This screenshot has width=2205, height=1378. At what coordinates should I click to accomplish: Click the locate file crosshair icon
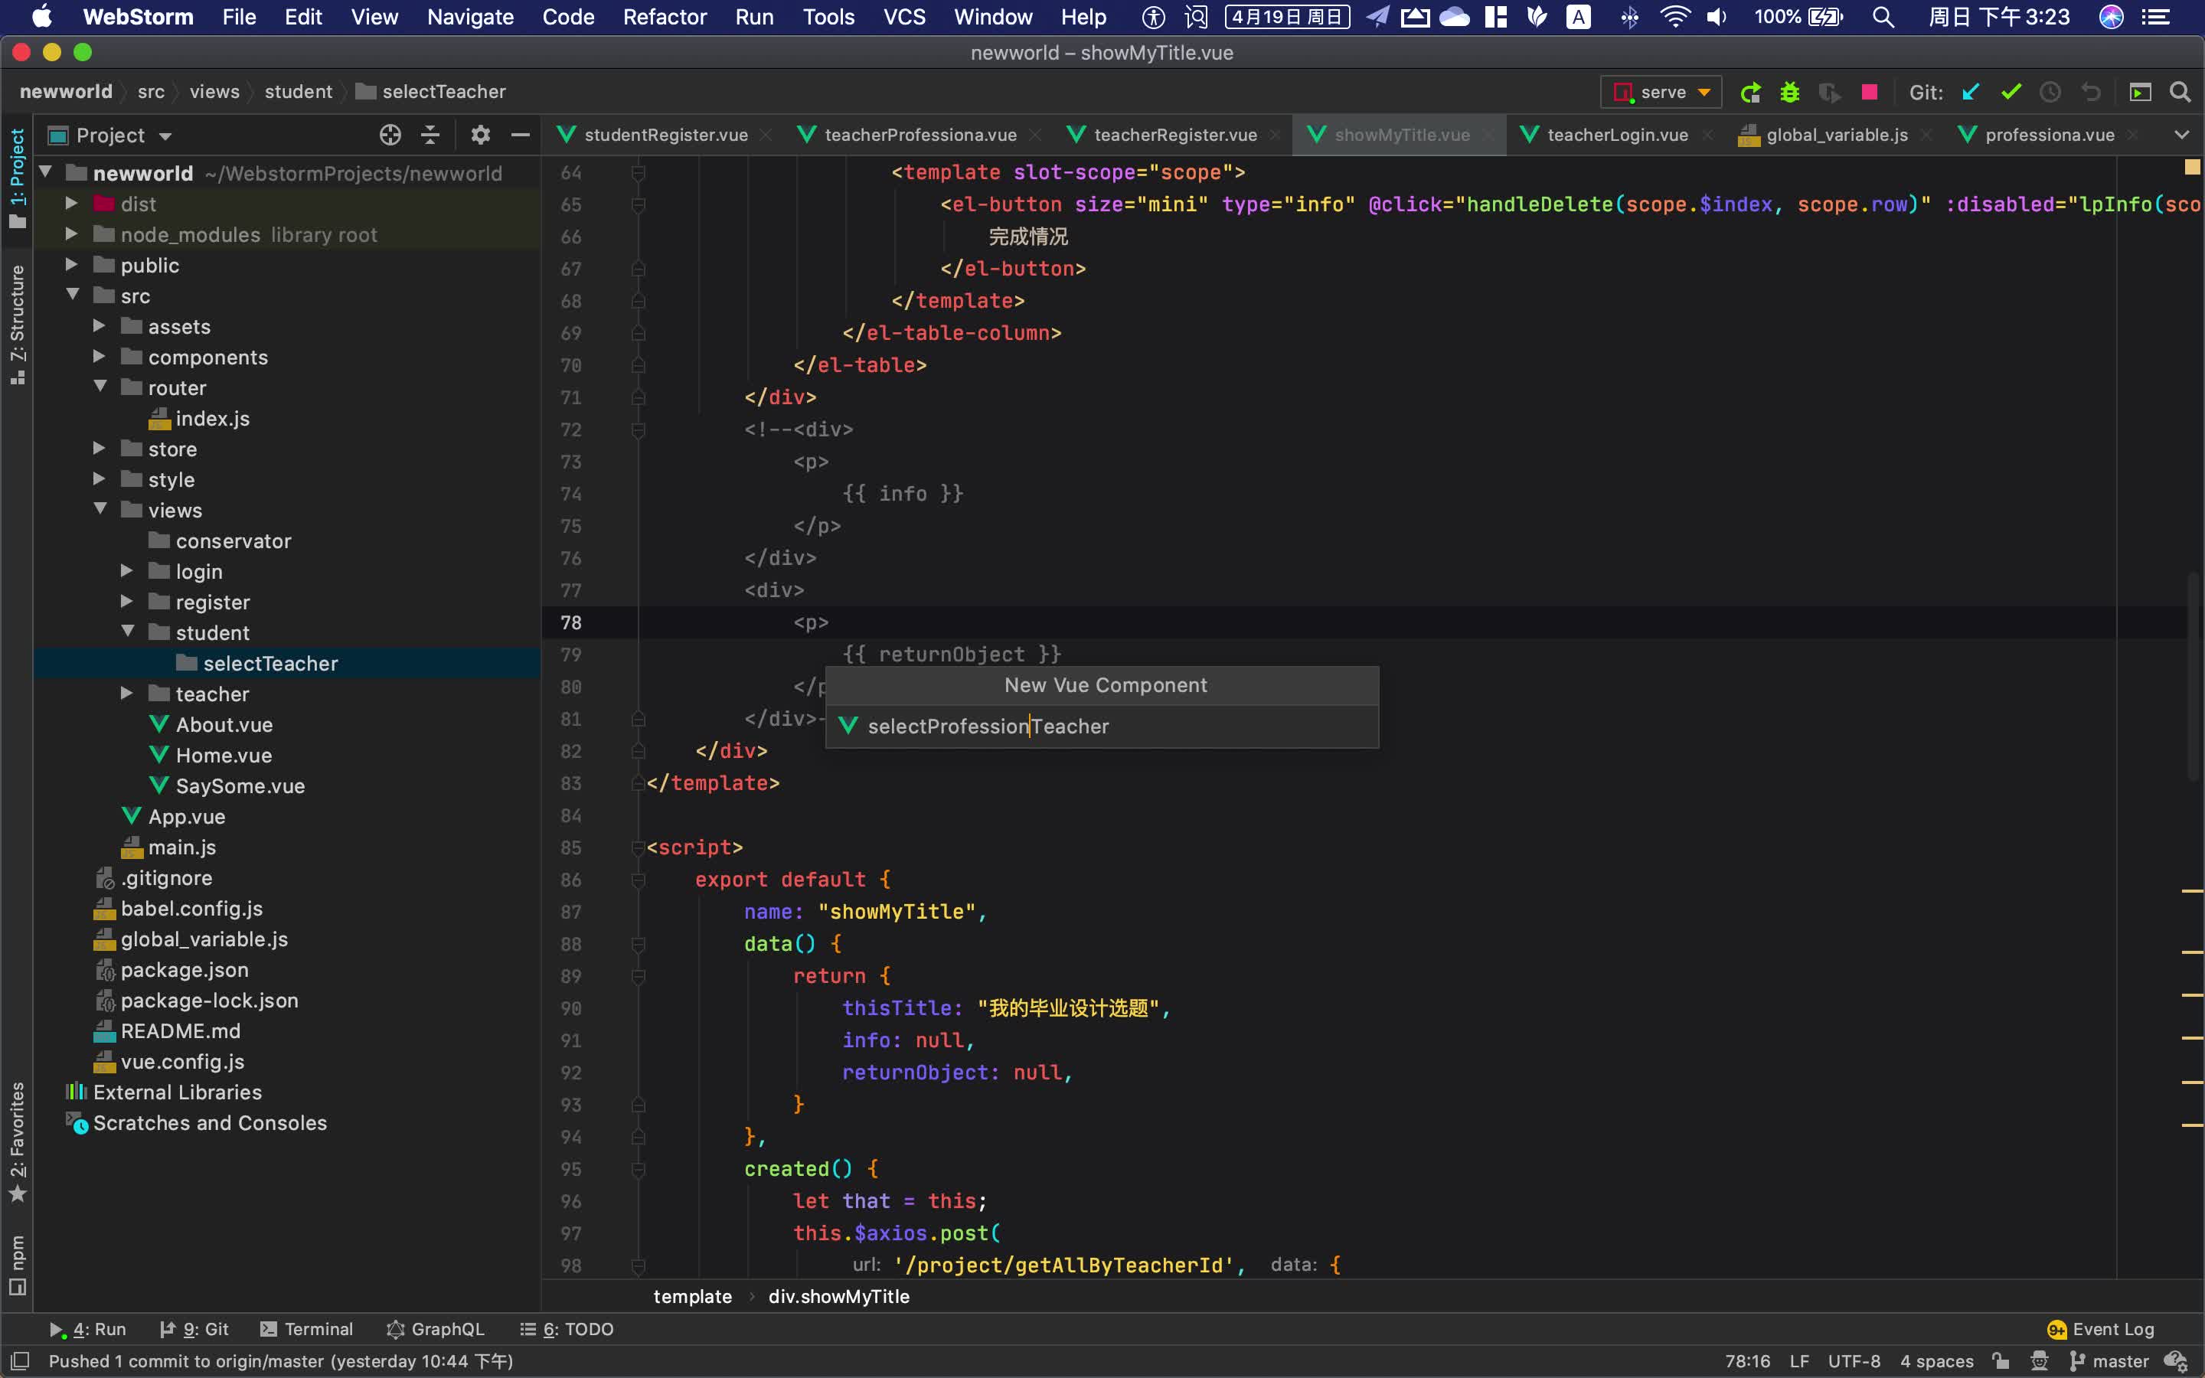click(390, 135)
